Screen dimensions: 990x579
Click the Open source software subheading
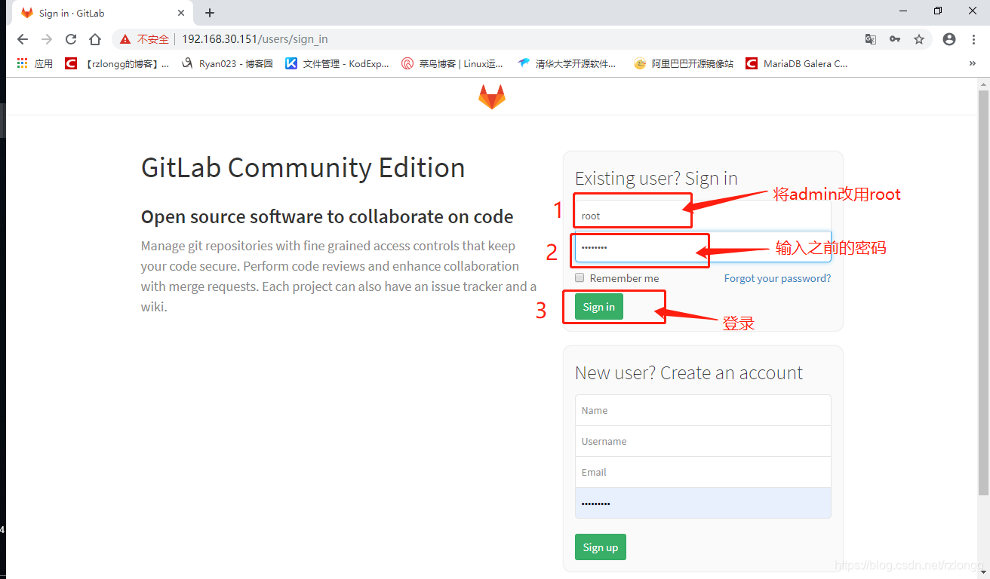pos(327,217)
